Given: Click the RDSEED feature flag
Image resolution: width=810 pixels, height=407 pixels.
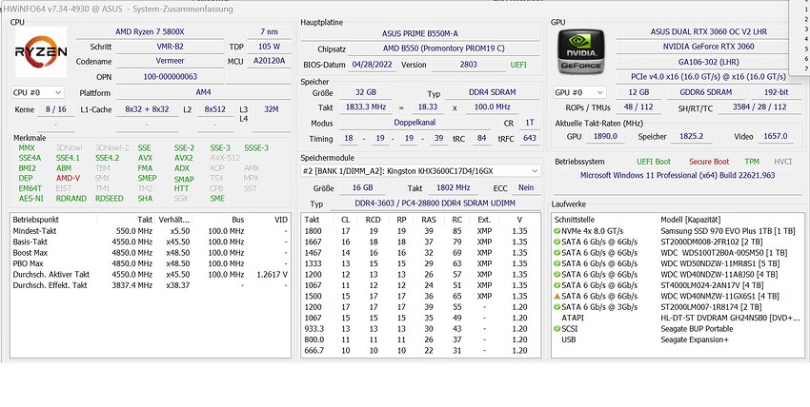Looking at the screenshot, I should 109,199.
